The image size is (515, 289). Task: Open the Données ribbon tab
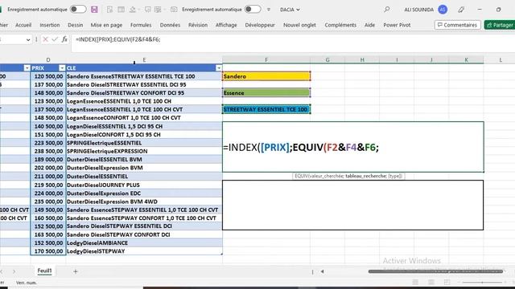[x=170, y=25]
